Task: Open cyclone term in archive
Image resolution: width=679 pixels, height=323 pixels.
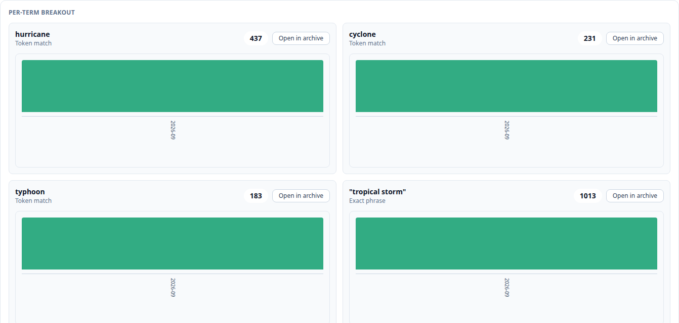Action: pos(635,38)
